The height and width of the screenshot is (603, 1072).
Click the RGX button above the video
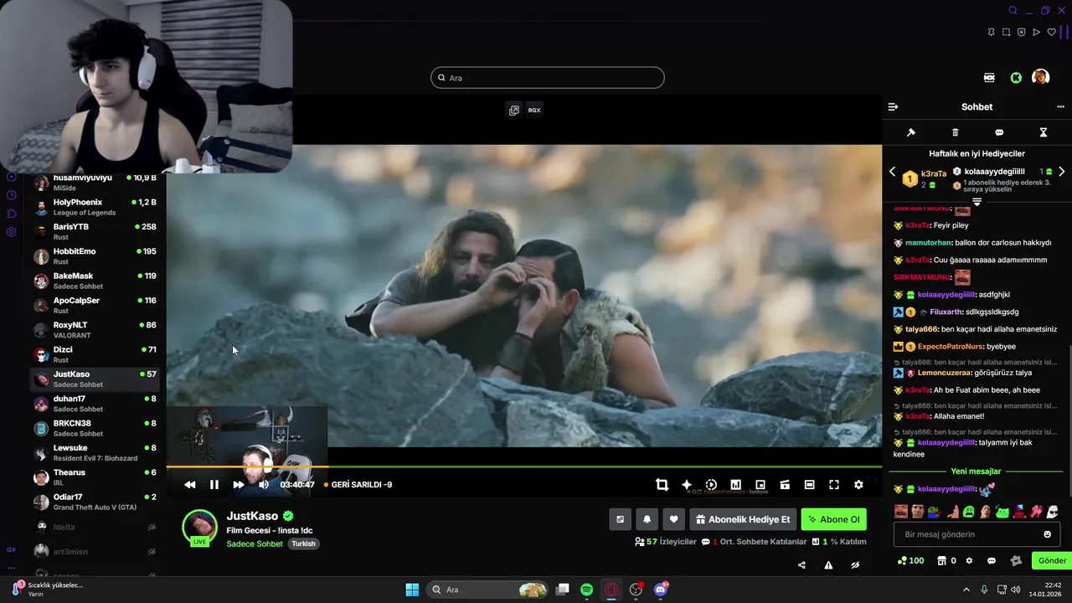click(x=534, y=110)
